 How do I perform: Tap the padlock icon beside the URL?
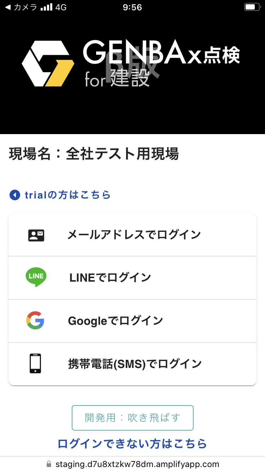(49, 464)
